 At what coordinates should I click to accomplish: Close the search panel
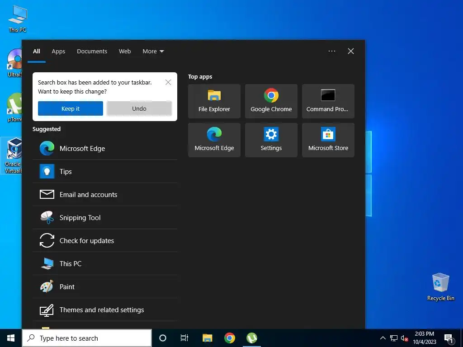(351, 51)
